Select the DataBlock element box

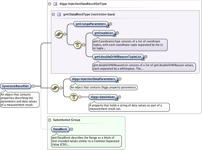coord(60,129)
